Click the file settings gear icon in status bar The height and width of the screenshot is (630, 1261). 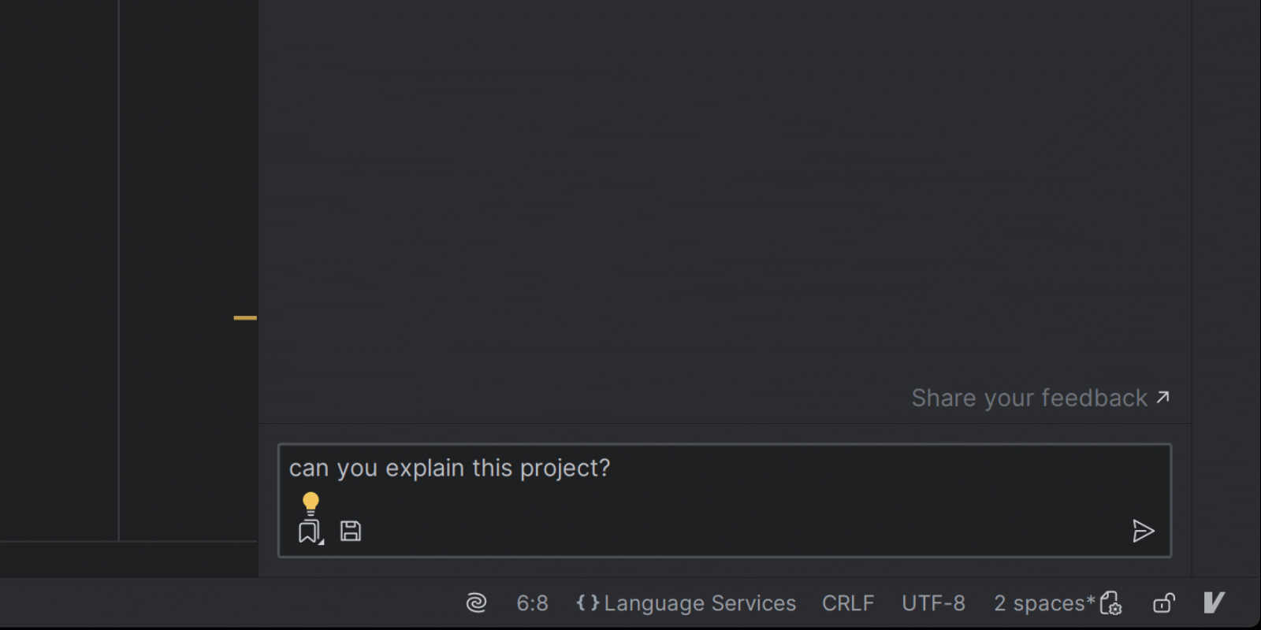[1110, 603]
